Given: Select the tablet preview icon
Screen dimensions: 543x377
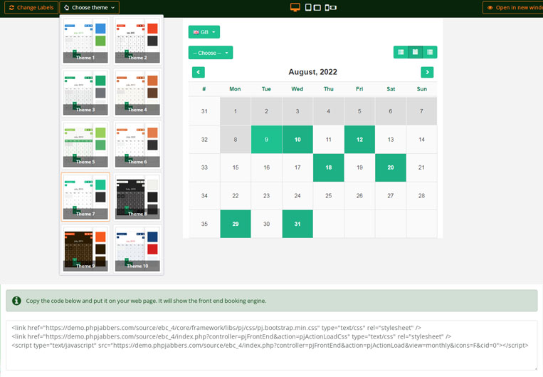Looking at the screenshot, I should tap(312, 7).
